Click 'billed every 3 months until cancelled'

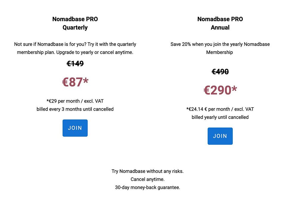click(x=75, y=109)
